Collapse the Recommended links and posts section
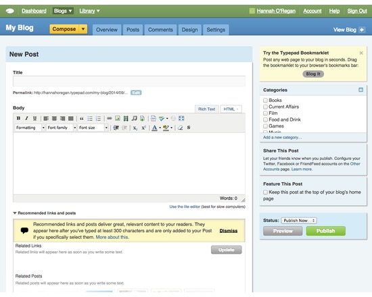 pos(15,213)
